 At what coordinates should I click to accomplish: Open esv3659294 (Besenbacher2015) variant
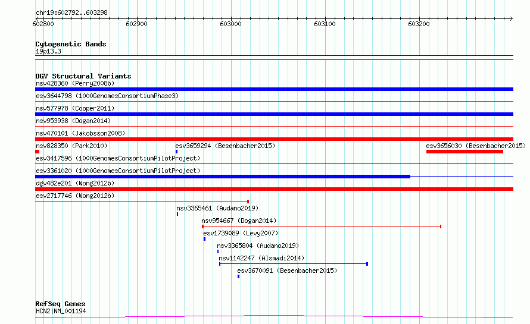225,146
